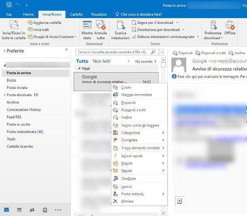Screen dimensions: 247x216
Task: Click Invia tutti icon
Action: click(30, 29)
